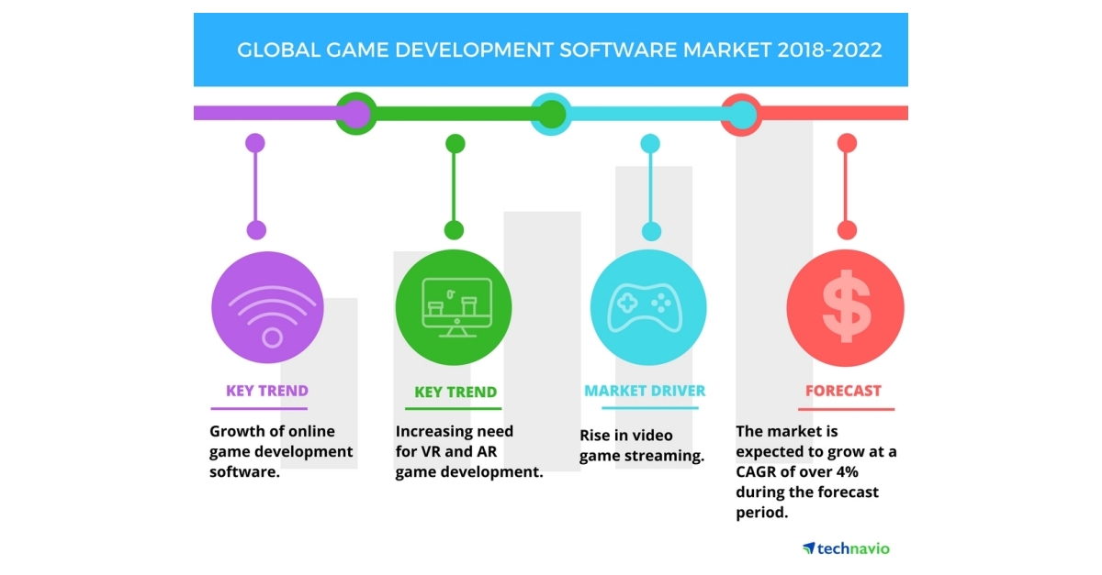Click the red dollar sign icon

pos(845,307)
